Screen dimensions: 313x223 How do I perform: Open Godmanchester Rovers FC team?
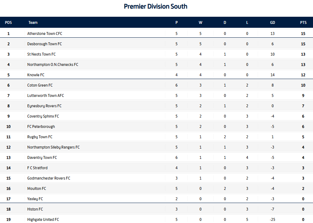coord(49,178)
